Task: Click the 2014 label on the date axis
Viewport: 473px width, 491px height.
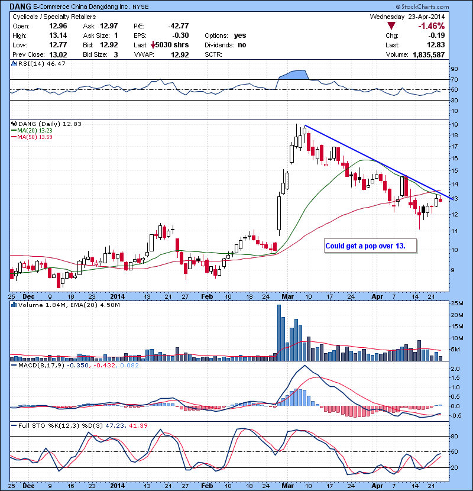Action: (118, 296)
